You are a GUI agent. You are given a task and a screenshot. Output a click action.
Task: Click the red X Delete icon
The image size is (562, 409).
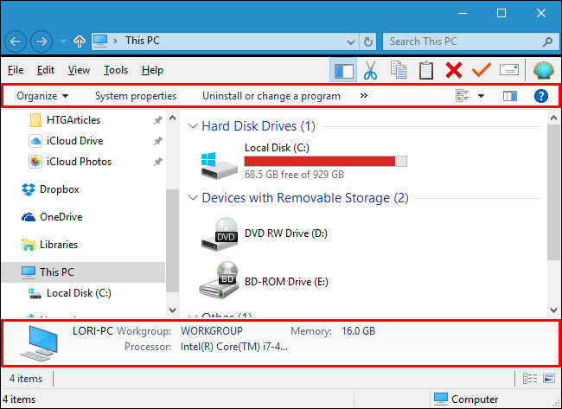click(454, 70)
